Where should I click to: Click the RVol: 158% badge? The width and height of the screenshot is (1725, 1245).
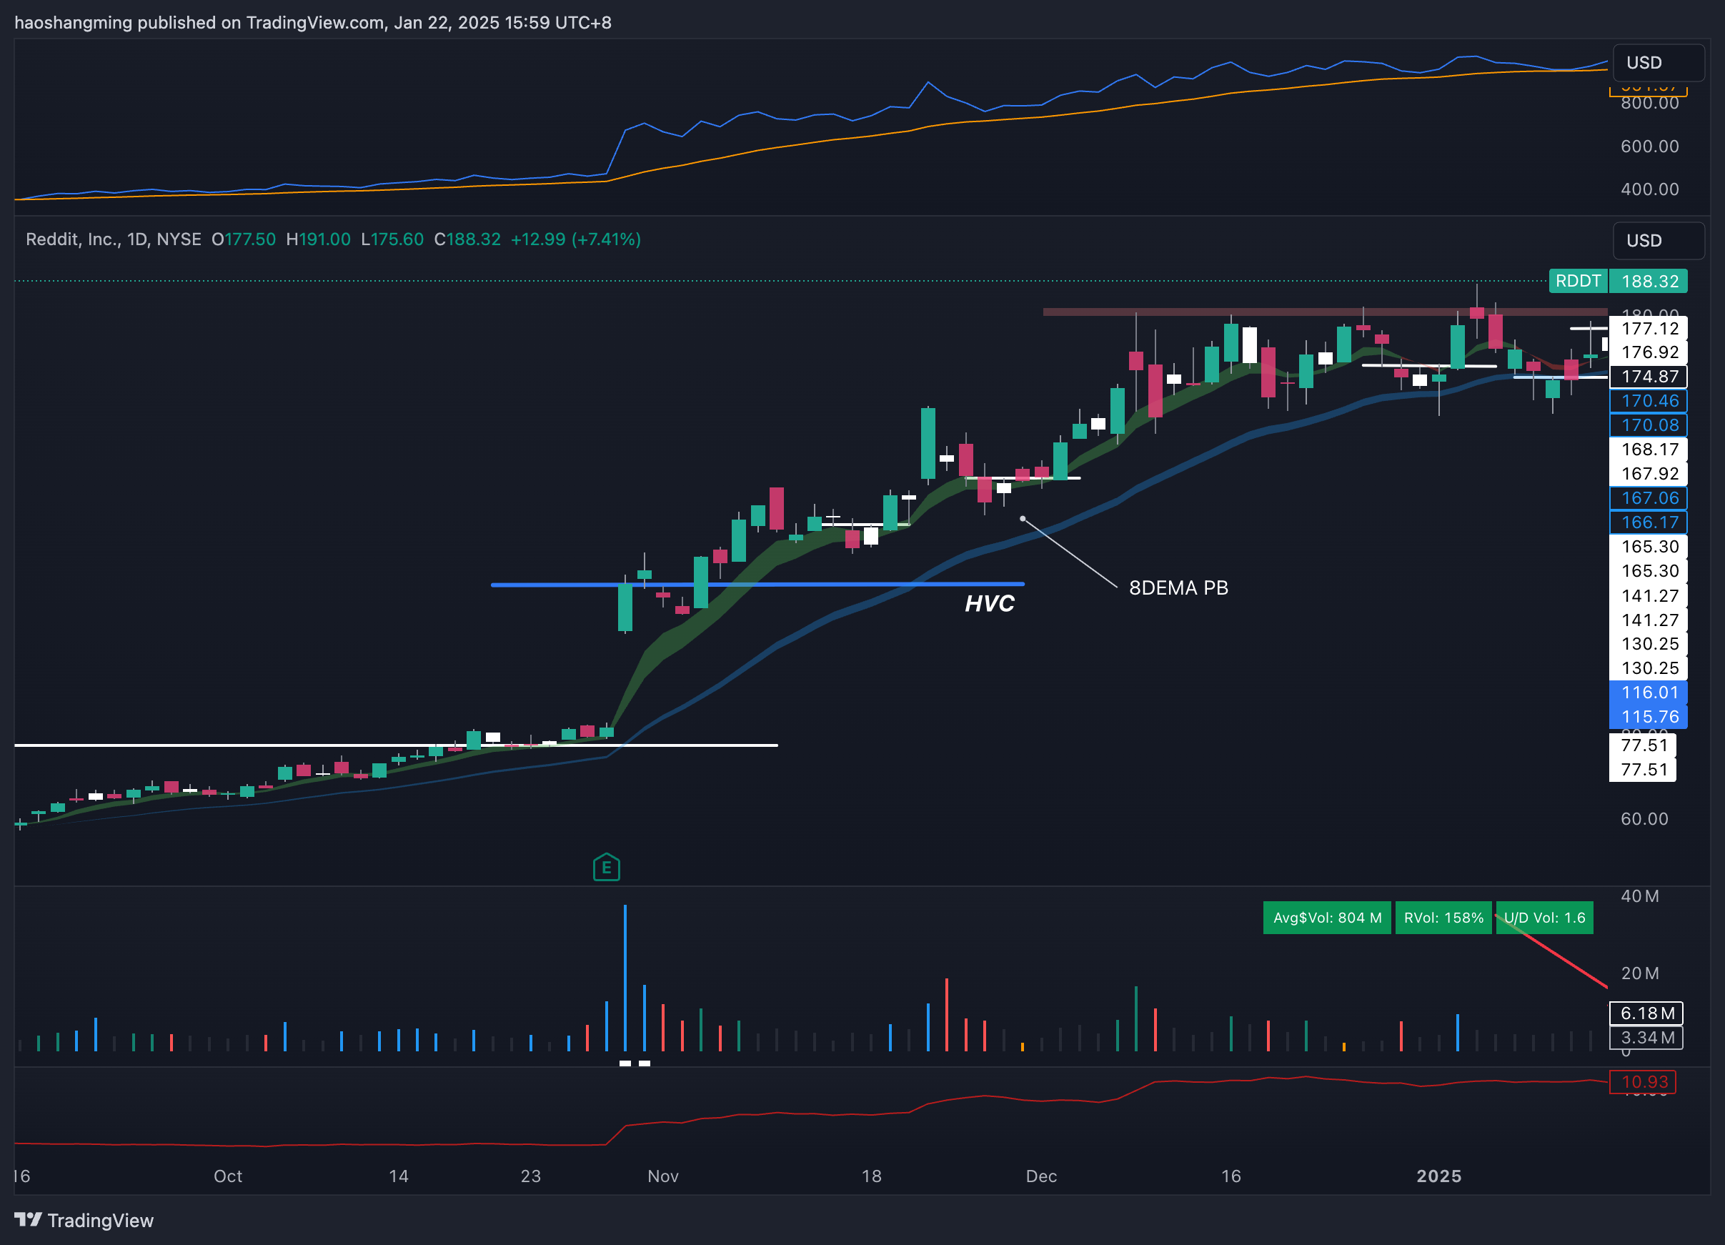1443,917
